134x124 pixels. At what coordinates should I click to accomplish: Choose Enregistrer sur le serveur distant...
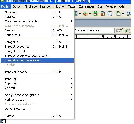37,56
